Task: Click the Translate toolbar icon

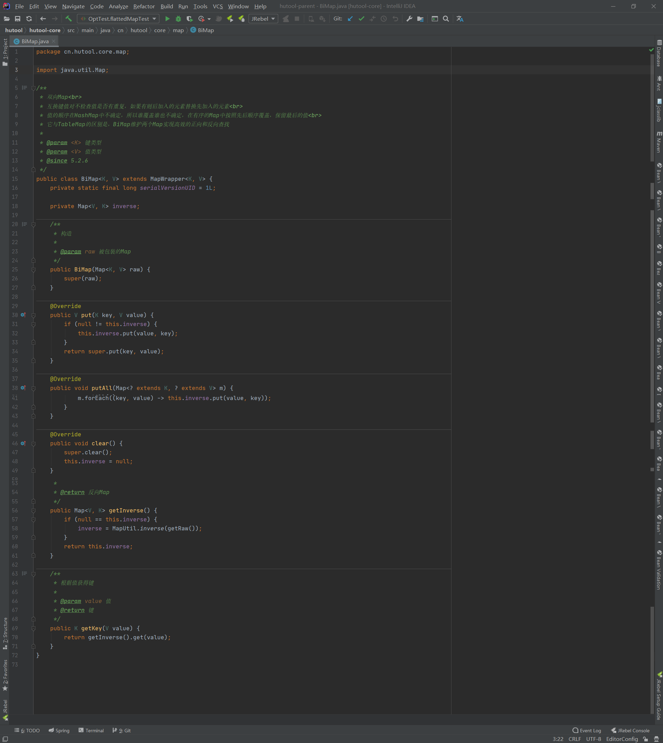Action: (460, 19)
